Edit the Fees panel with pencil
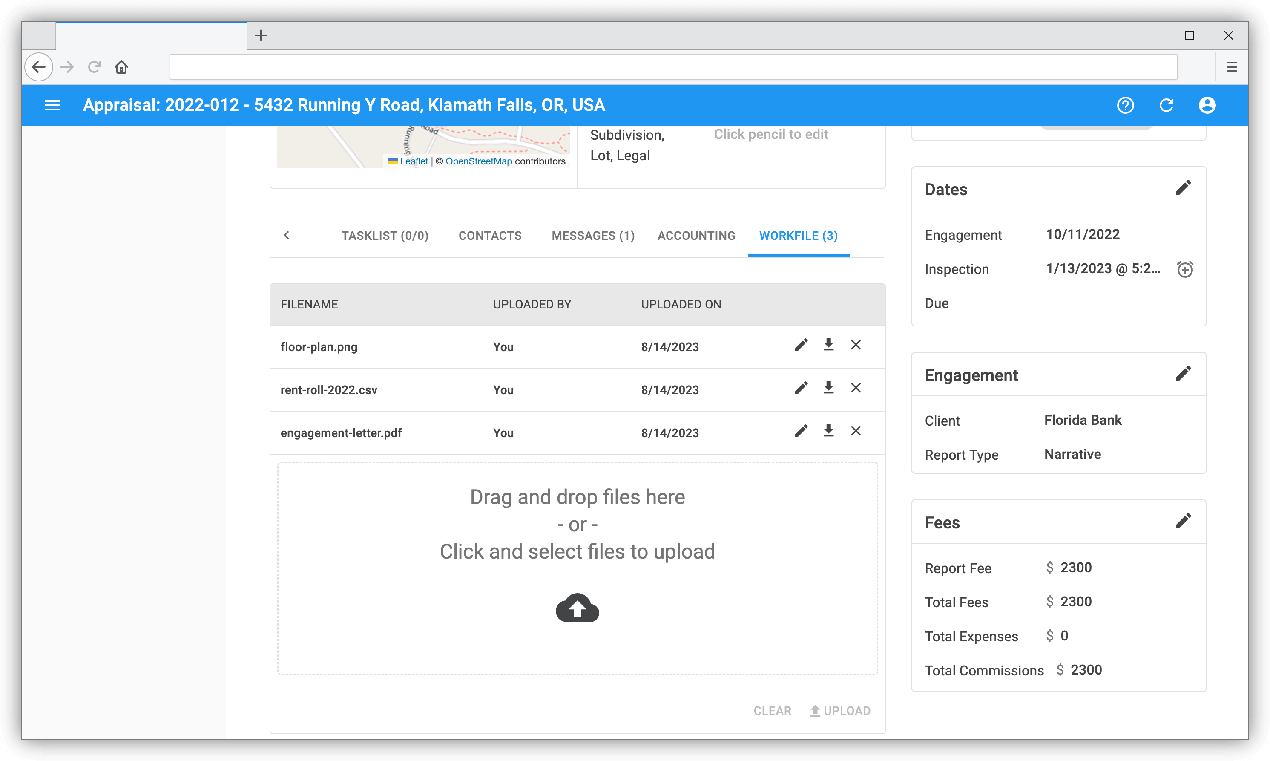1270x761 pixels. (x=1183, y=521)
